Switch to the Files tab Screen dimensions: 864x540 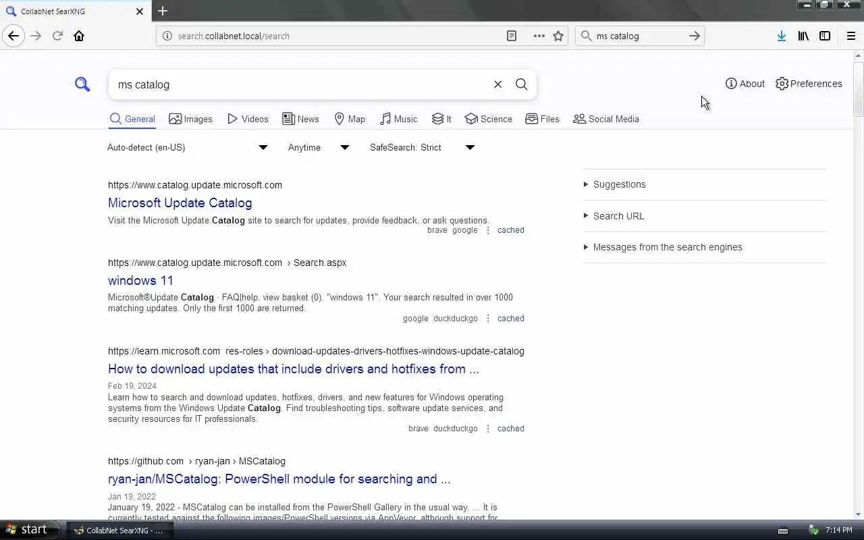point(542,119)
